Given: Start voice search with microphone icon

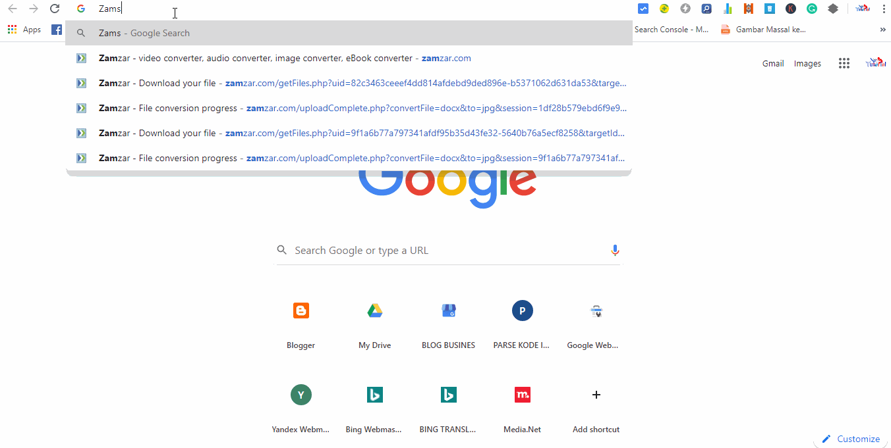Looking at the screenshot, I should [x=615, y=250].
